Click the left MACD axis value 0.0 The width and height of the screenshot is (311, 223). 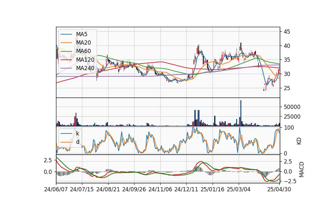coord(48,172)
